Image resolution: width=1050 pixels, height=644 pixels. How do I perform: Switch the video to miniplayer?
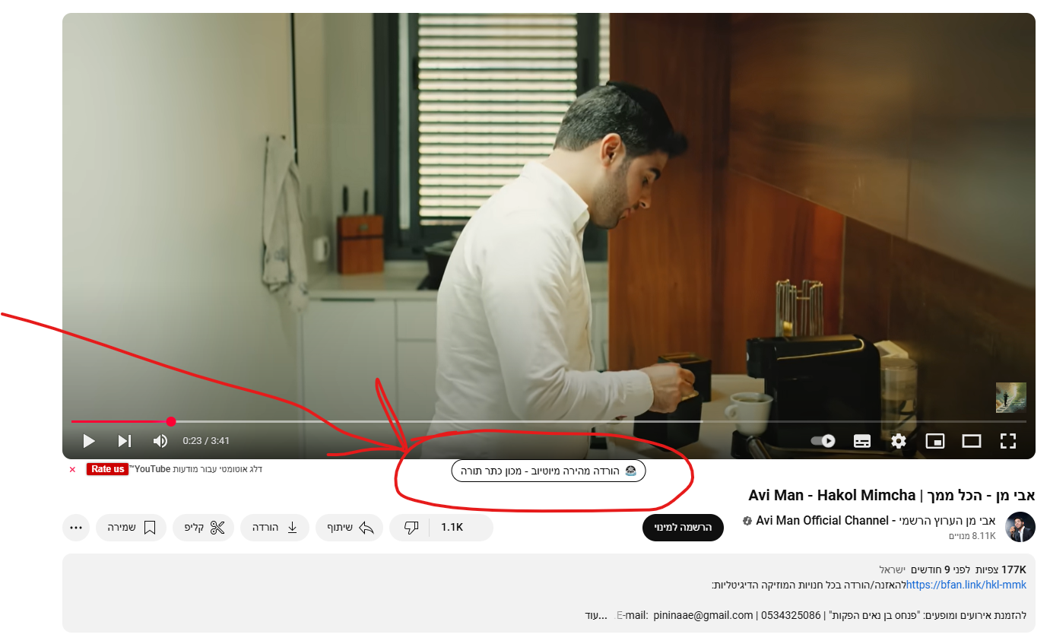click(x=935, y=441)
